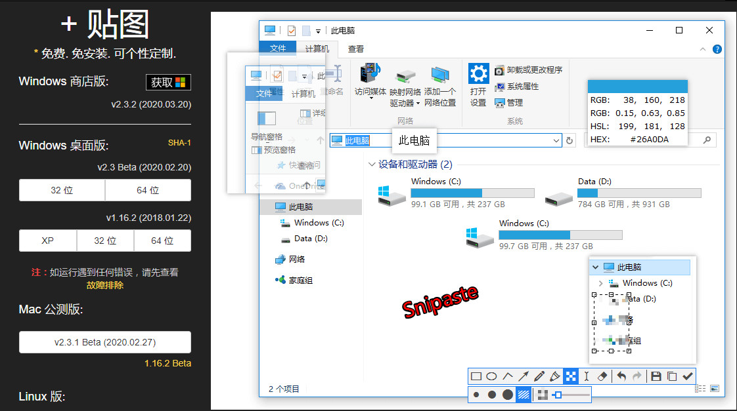Open the 故障排除 link

tap(105, 285)
